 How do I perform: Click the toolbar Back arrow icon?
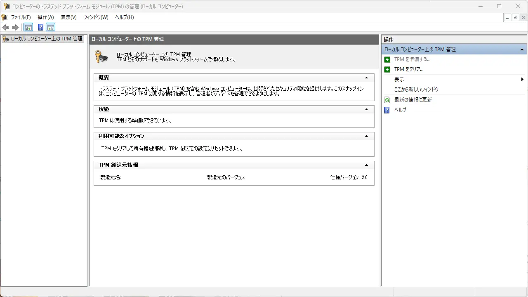(x=6, y=28)
